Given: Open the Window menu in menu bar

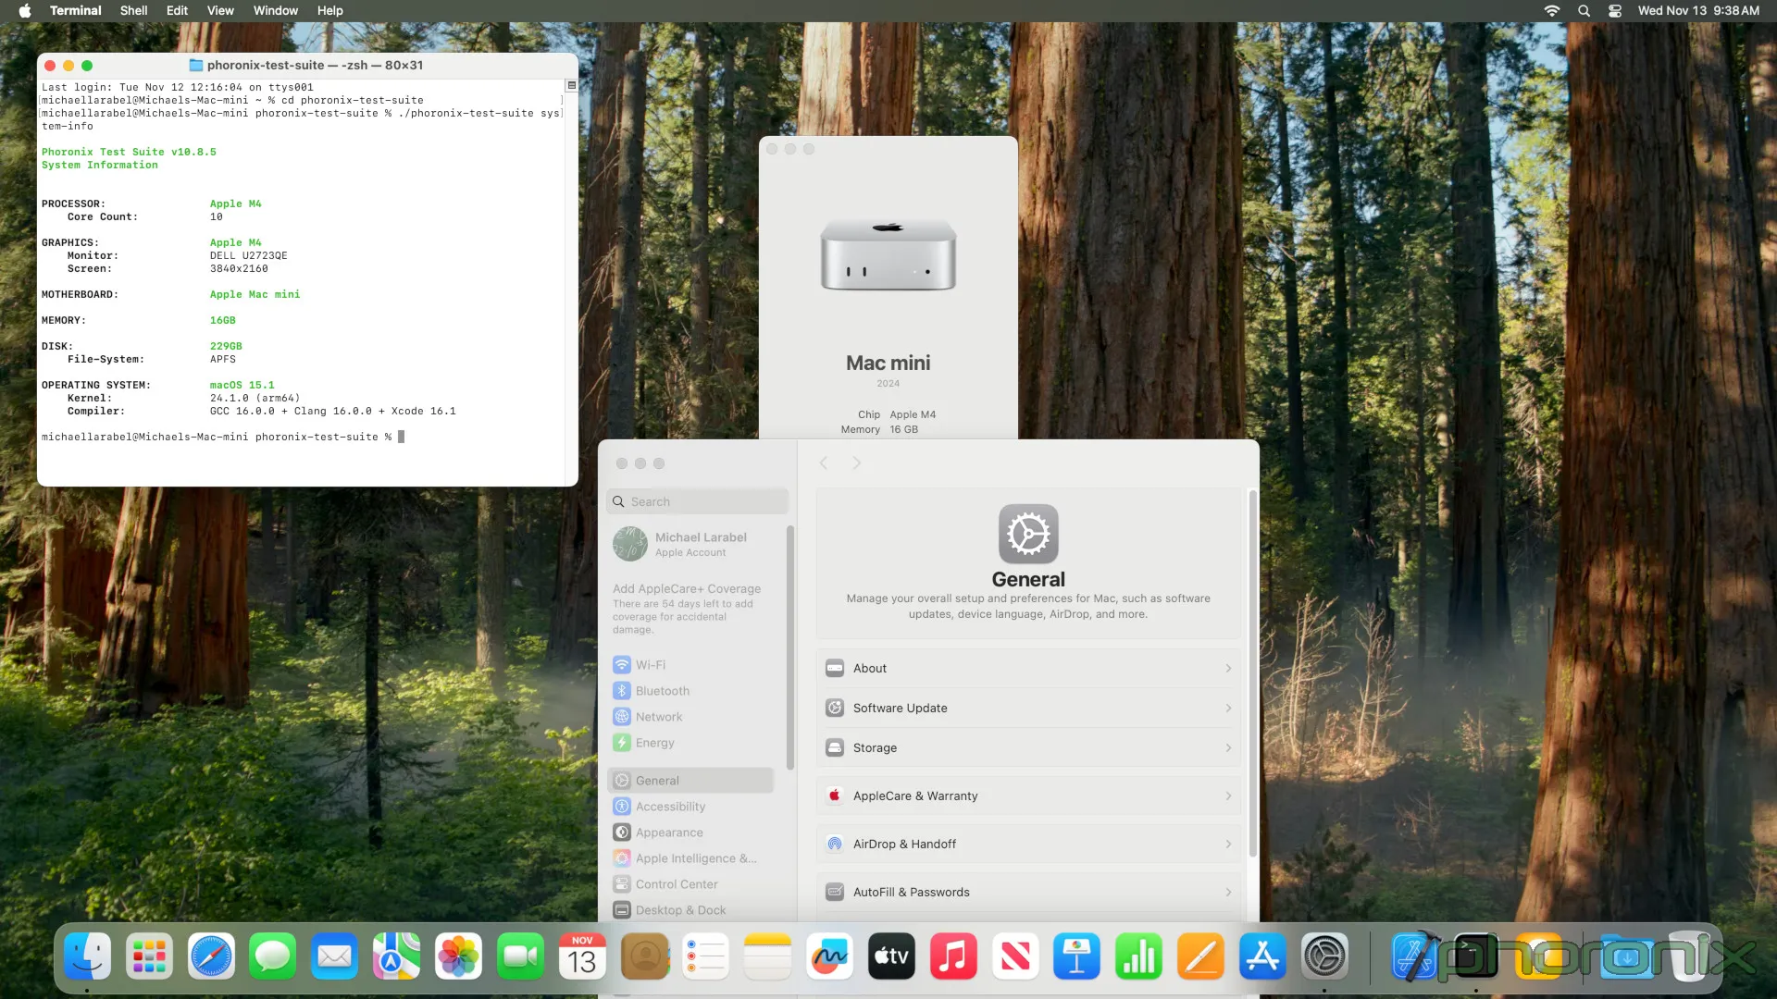Looking at the screenshot, I should tap(275, 11).
